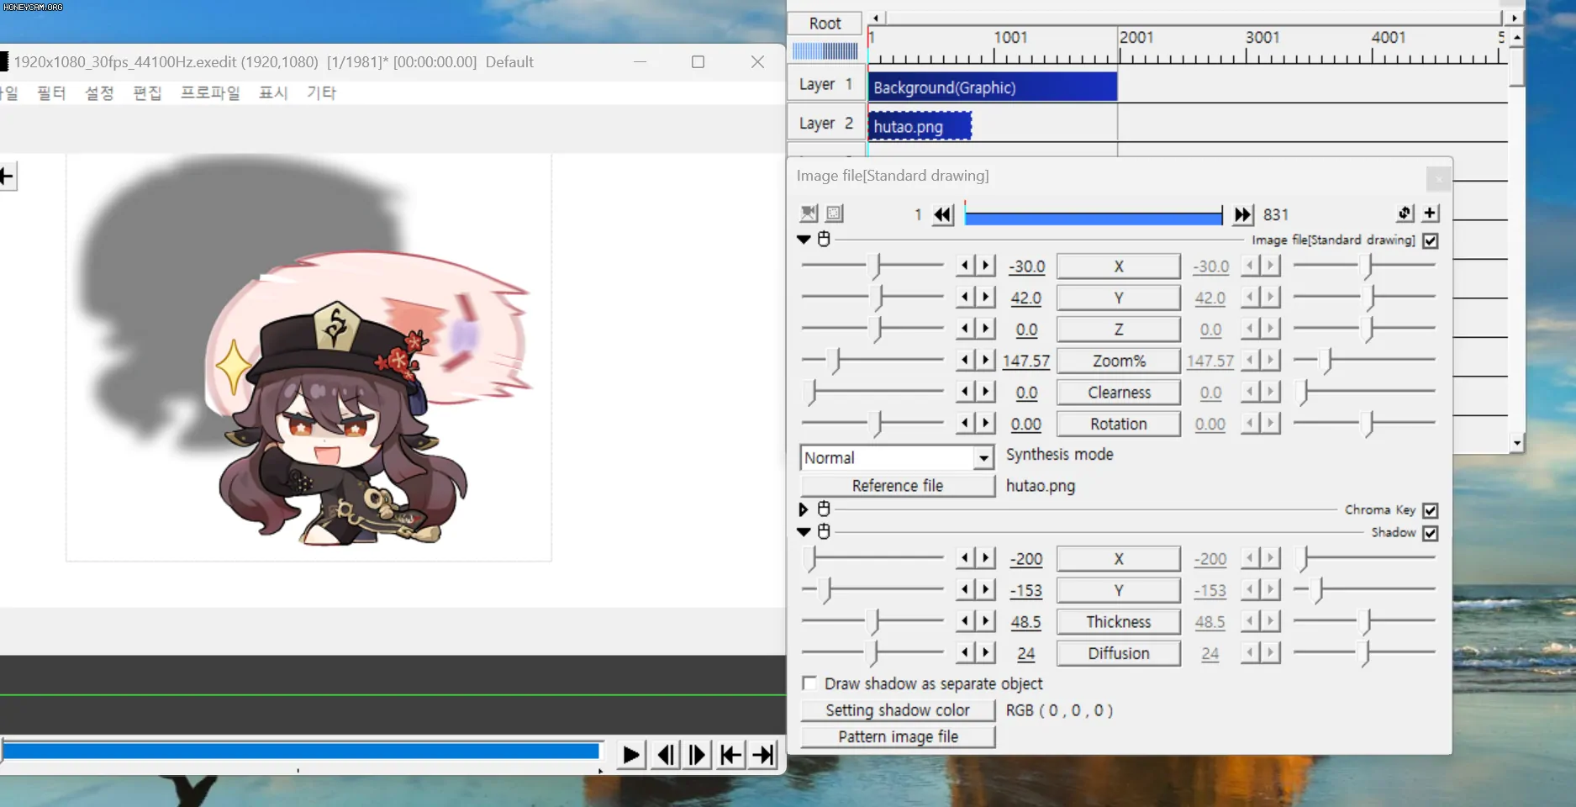
Task: Toggle camera control icon in Image file dialog
Action: point(809,214)
